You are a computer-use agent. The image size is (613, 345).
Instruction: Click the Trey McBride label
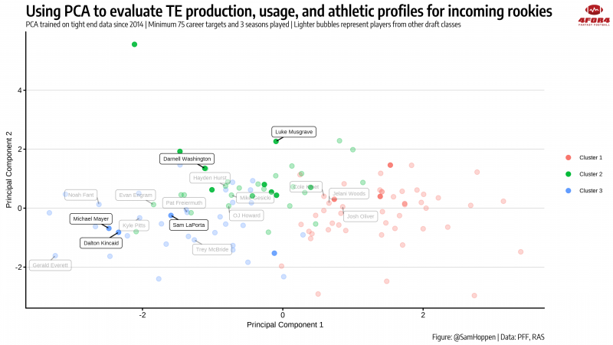point(211,249)
